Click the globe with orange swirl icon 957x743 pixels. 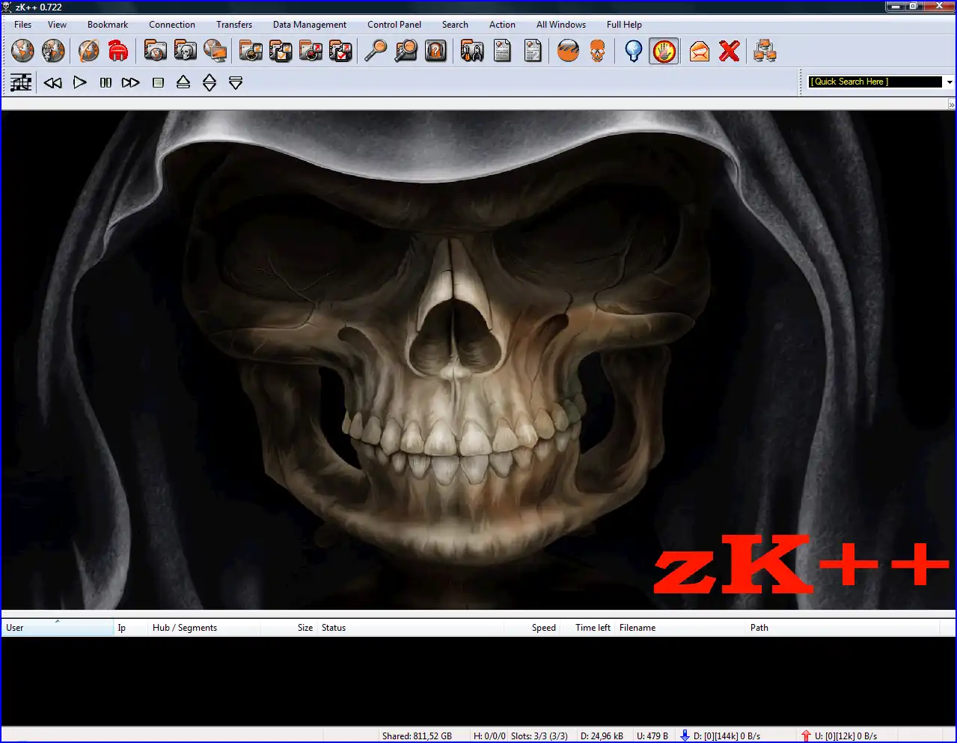click(88, 51)
